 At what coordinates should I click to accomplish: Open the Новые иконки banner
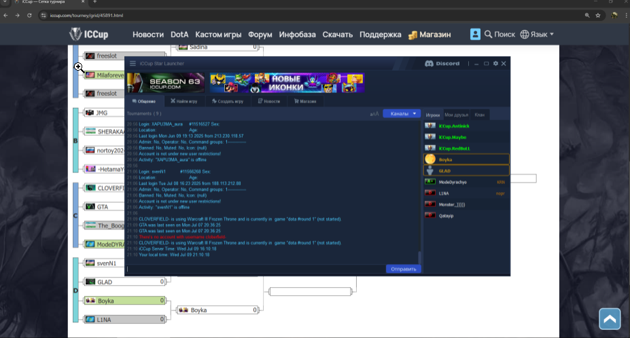click(x=287, y=83)
